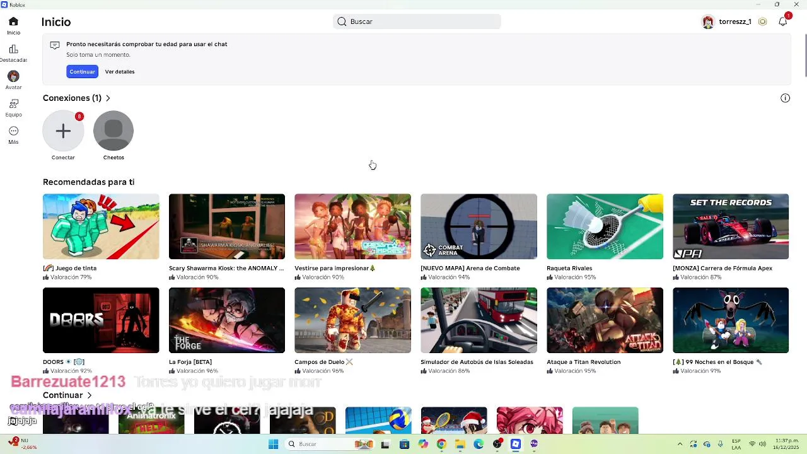
Task: Expand the Conexiones (1) chevron
Action: [x=108, y=98]
